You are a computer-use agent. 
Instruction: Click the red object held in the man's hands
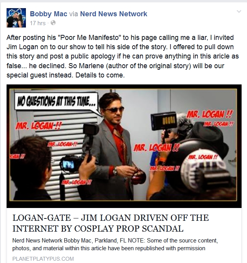click(x=138, y=177)
